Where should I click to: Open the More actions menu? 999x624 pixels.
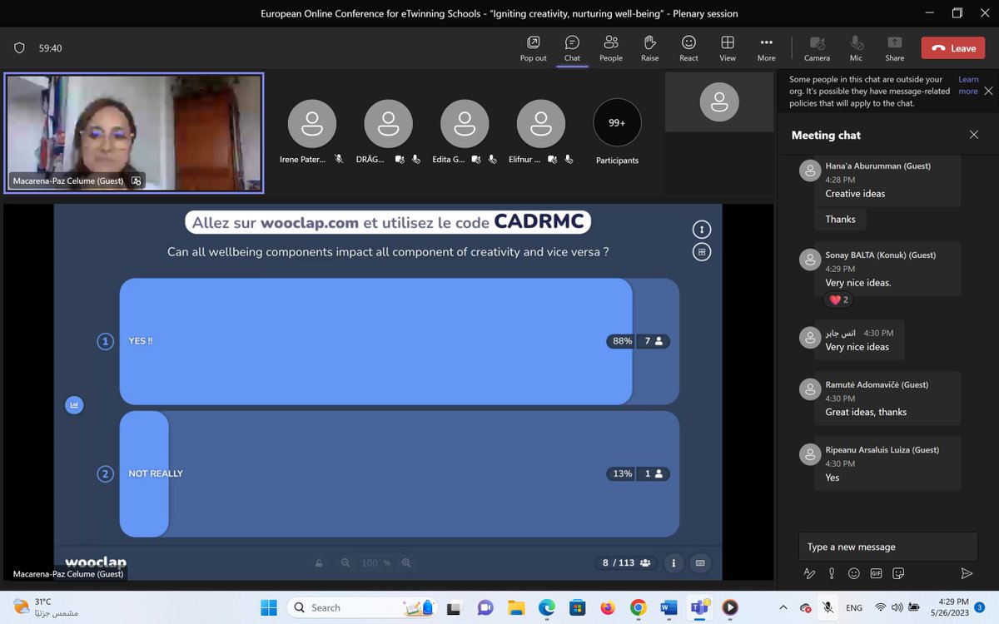(767, 48)
